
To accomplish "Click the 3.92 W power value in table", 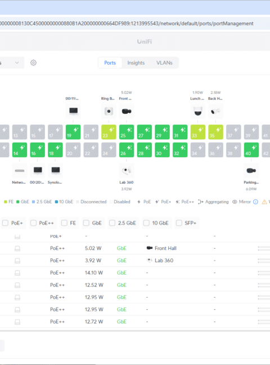I will point(93,261).
